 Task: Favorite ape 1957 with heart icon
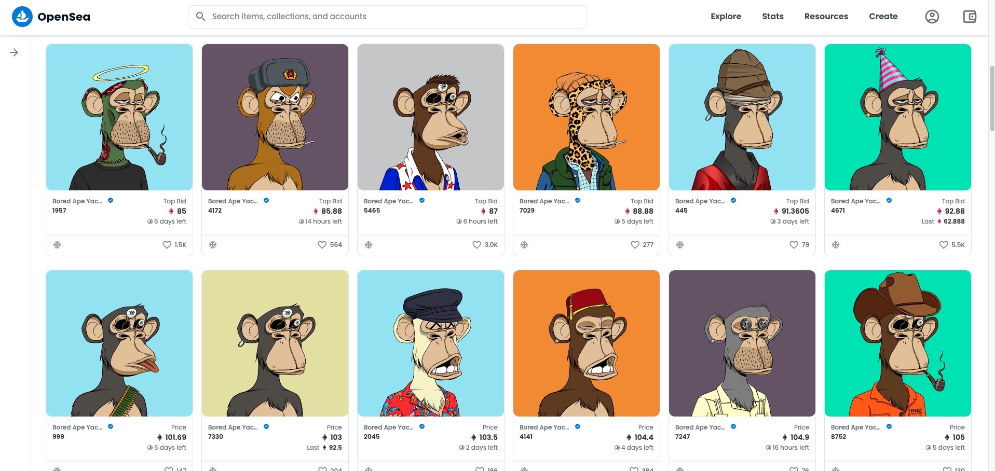pos(167,245)
